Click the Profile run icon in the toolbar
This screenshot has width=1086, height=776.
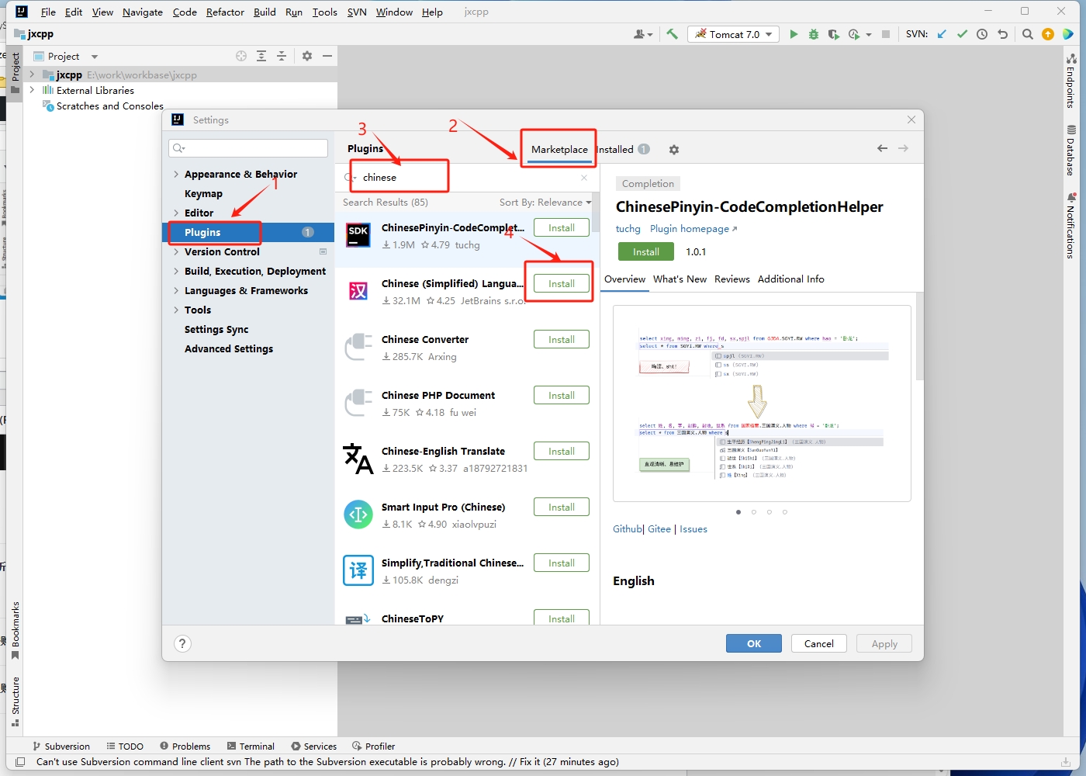[x=854, y=34]
